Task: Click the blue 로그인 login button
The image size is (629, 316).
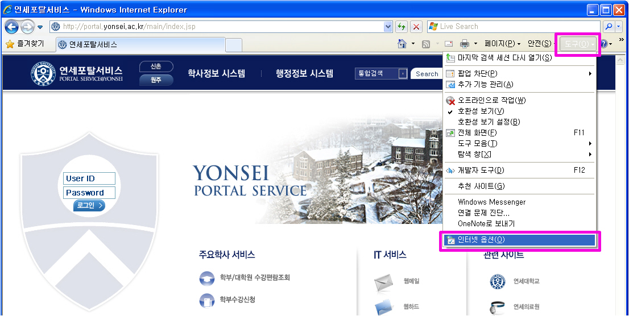Action: [x=89, y=206]
